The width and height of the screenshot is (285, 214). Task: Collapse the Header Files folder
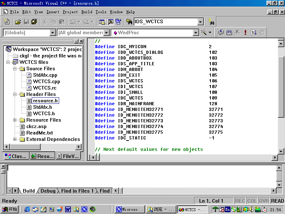pyautogui.click(x=15, y=94)
